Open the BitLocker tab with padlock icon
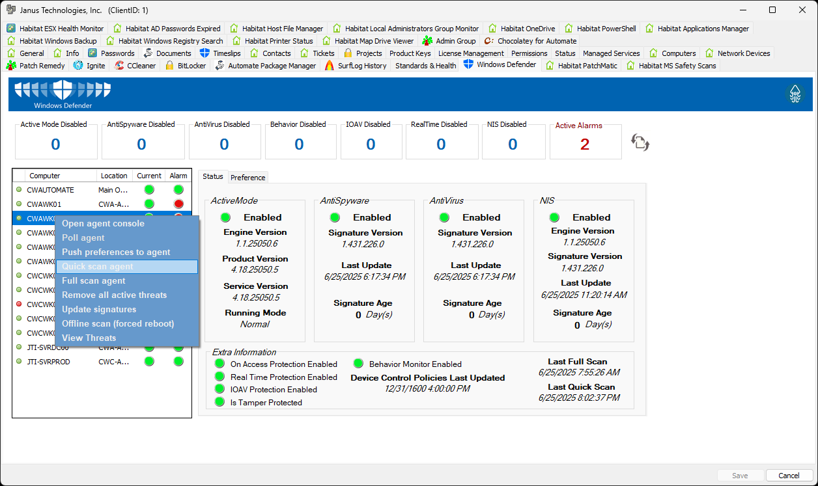This screenshot has width=818, height=486. [x=186, y=66]
